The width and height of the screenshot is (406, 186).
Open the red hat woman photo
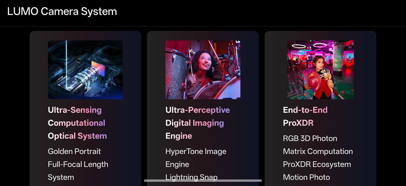[x=320, y=70]
